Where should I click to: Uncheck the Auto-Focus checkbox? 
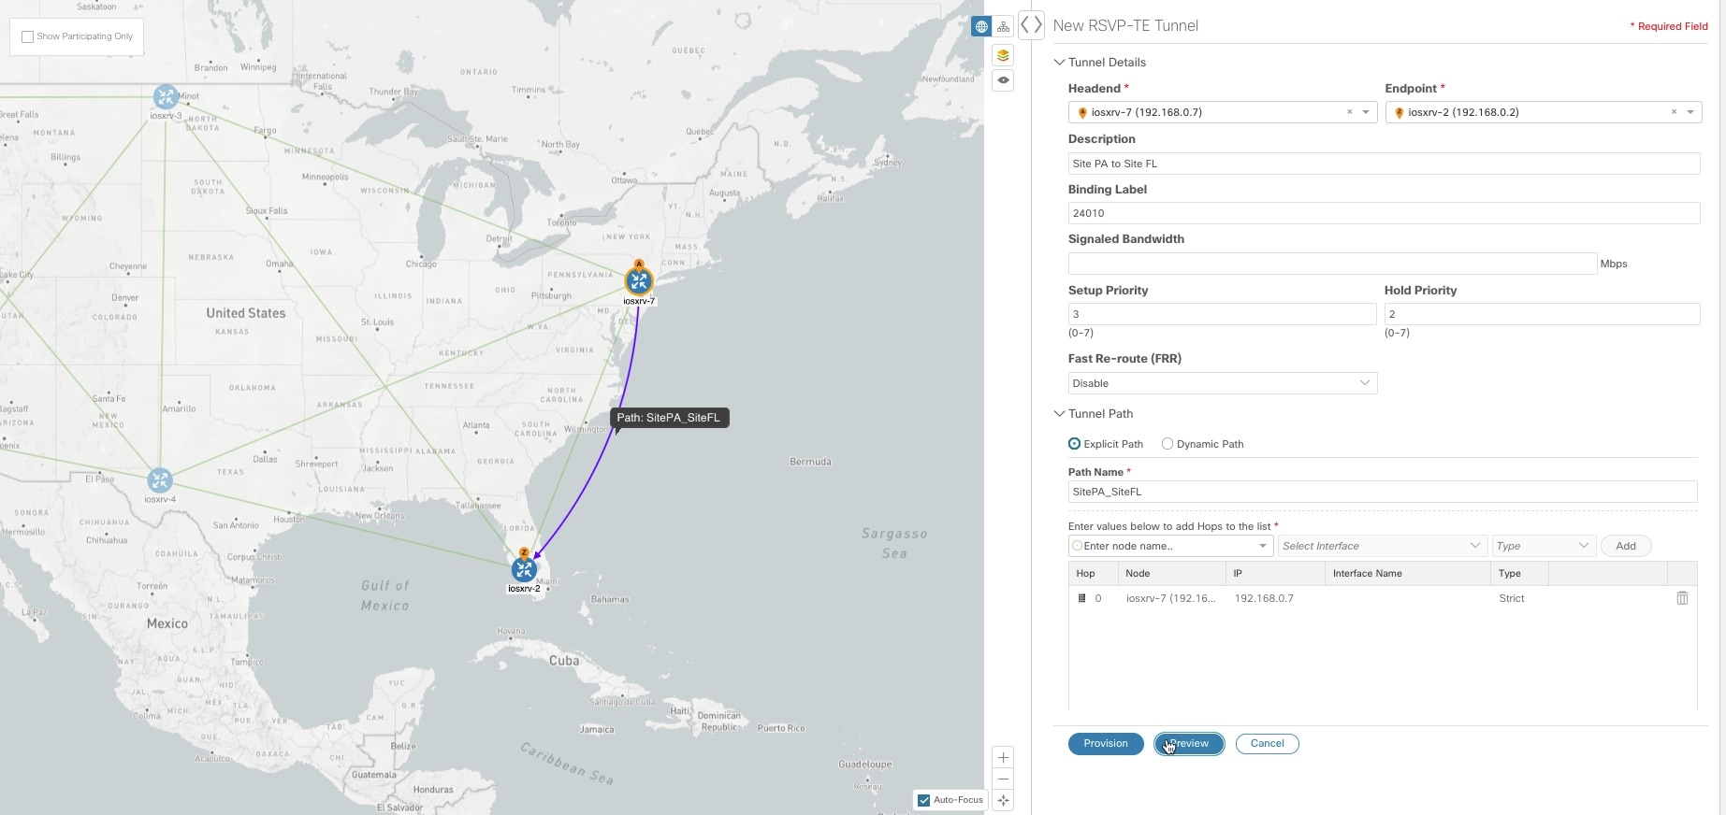[924, 800]
